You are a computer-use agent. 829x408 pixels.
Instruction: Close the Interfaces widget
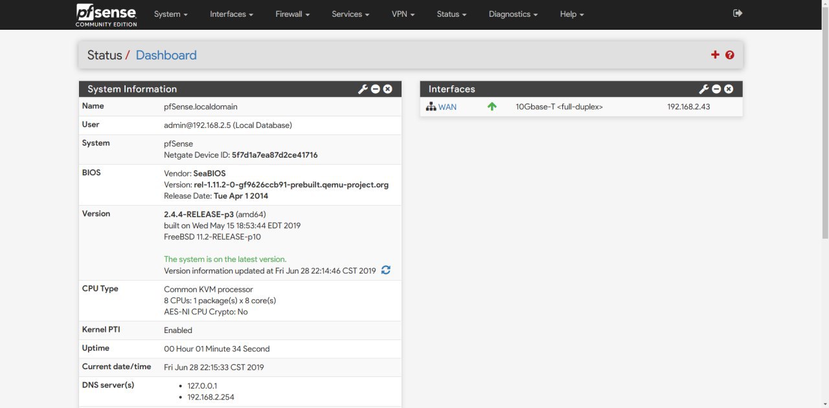729,89
